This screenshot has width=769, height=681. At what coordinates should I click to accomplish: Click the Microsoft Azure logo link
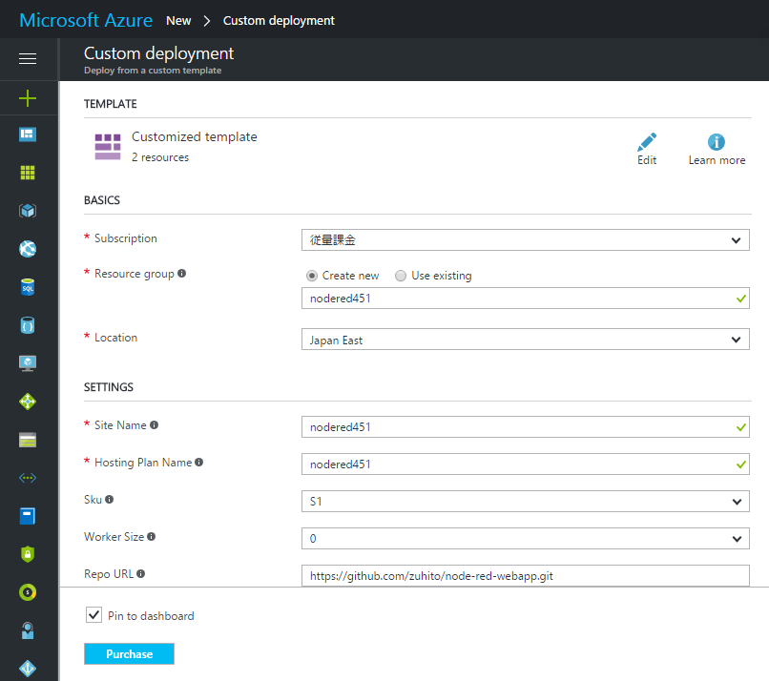click(x=86, y=20)
